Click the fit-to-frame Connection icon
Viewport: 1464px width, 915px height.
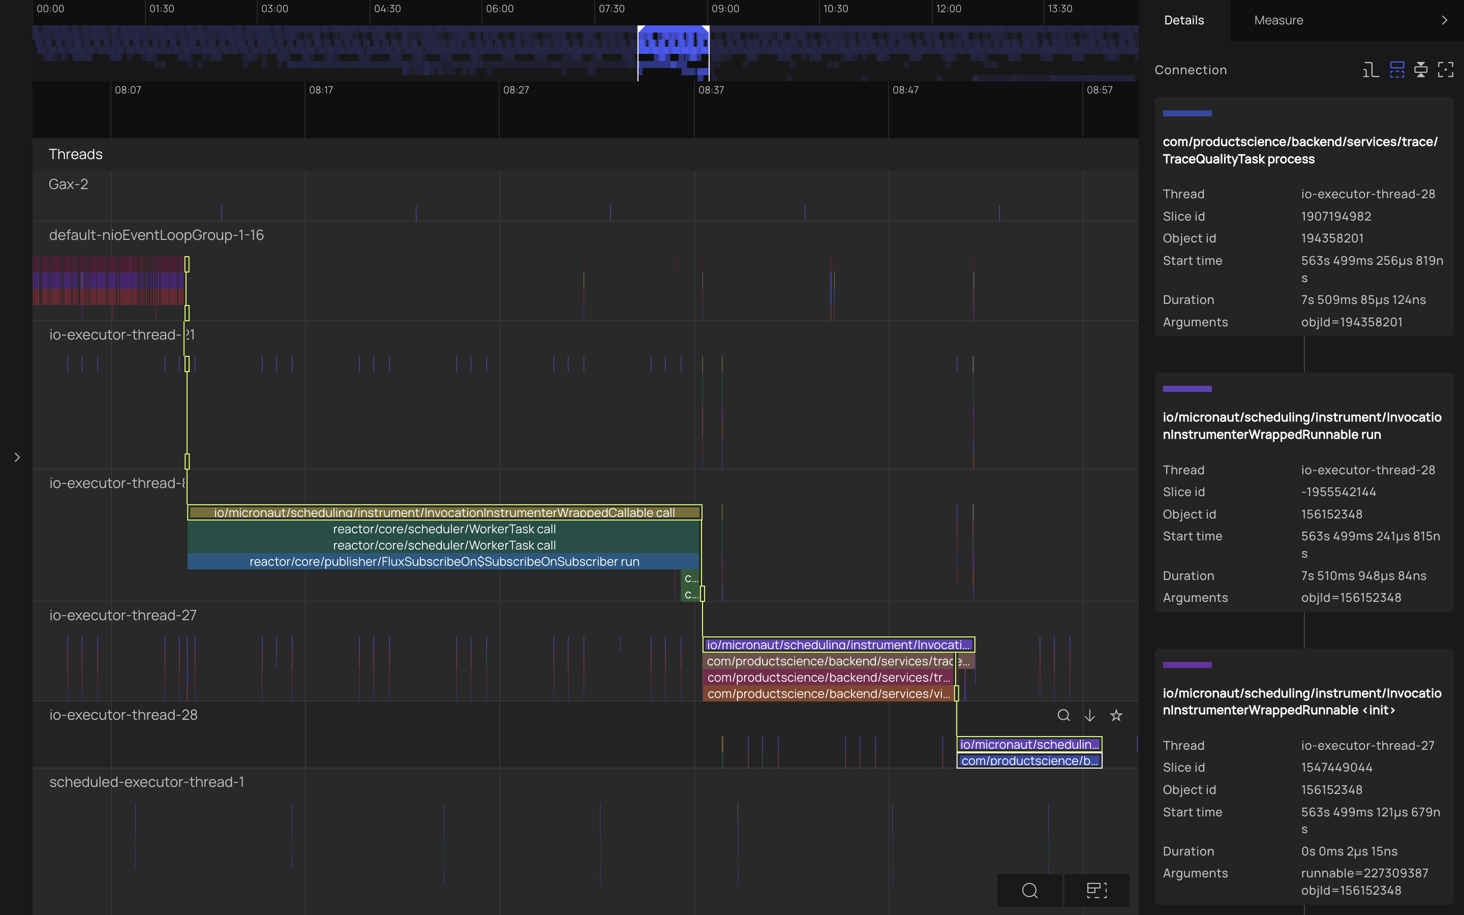pos(1446,70)
